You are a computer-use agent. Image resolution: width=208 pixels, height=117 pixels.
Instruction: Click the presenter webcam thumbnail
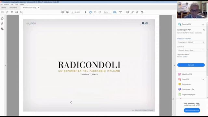tap(192, 10)
